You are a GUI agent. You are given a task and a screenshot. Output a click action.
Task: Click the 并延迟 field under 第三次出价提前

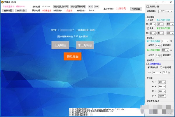point(158,55)
